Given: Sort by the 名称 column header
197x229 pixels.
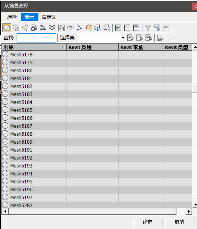Looking at the screenshot, I should click(x=34, y=47).
